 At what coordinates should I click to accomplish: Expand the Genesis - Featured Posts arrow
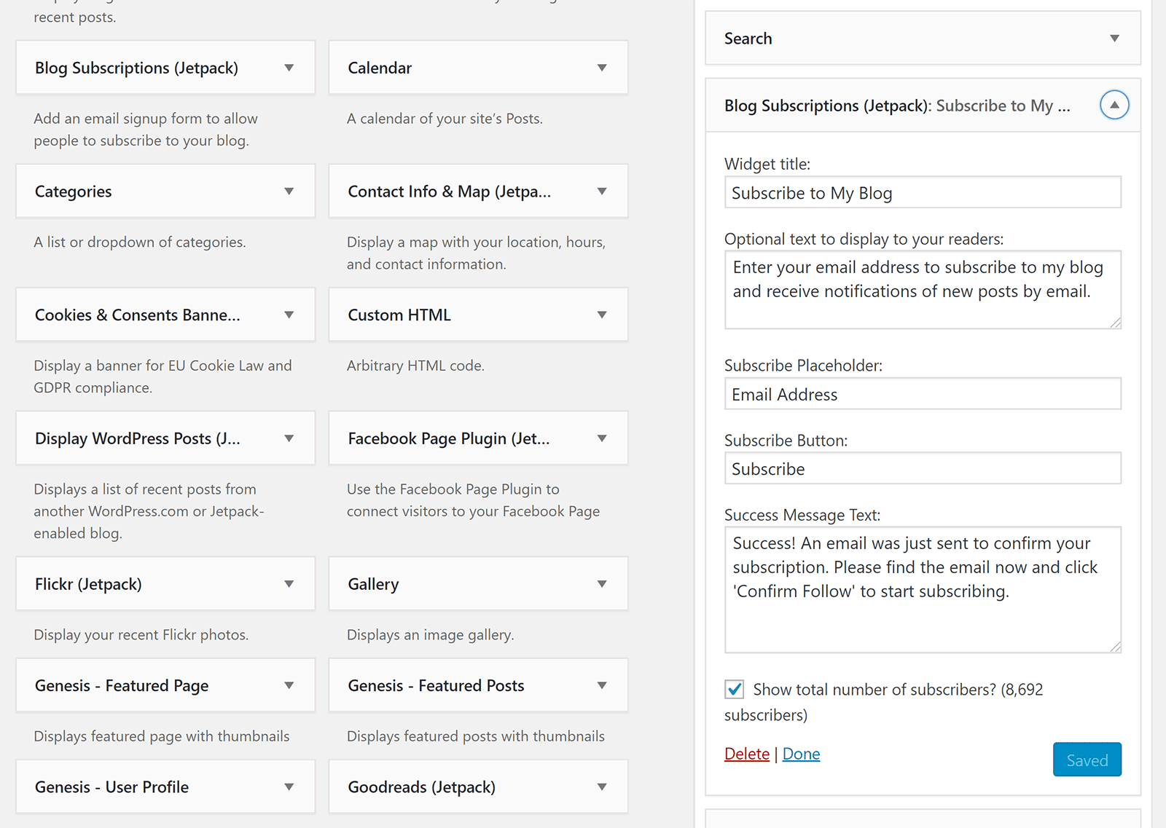pos(602,685)
